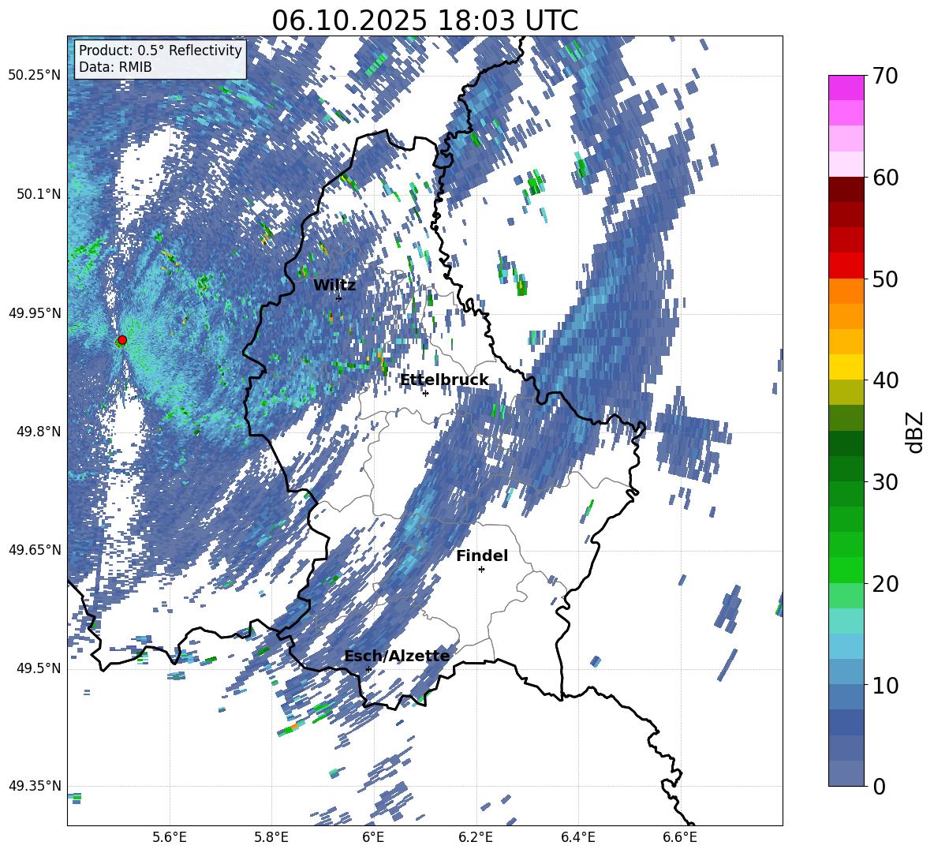Image resolution: width=934 pixels, height=853 pixels.
Task: Click the colorbar 60 tick label
Action: [x=885, y=178]
